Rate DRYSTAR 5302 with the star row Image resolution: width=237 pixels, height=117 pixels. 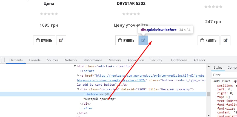[131, 14]
